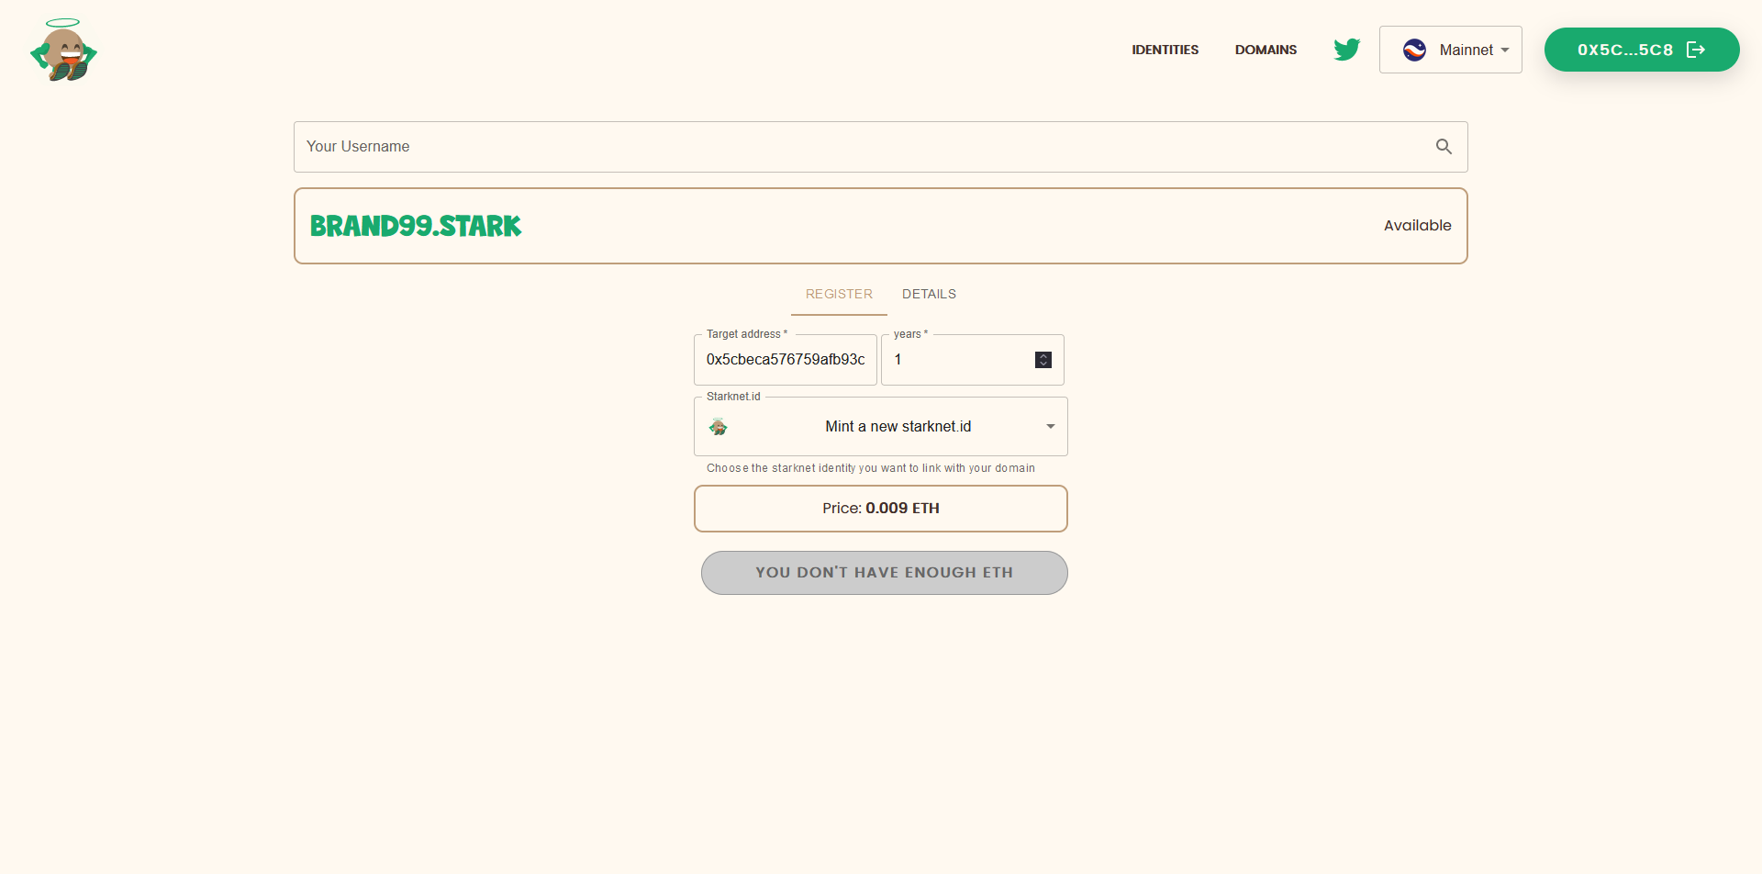Select the 'Mint a new starknet.id' option text
Viewport: 1762px width, 874px height.
898,427
